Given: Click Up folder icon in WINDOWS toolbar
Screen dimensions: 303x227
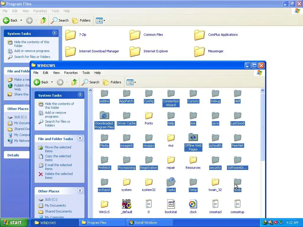Looking at the screenshot, I should [x=74, y=82].
